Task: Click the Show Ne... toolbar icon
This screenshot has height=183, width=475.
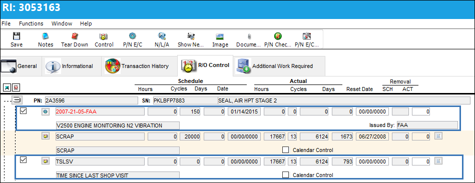Action: pos(191,36)
